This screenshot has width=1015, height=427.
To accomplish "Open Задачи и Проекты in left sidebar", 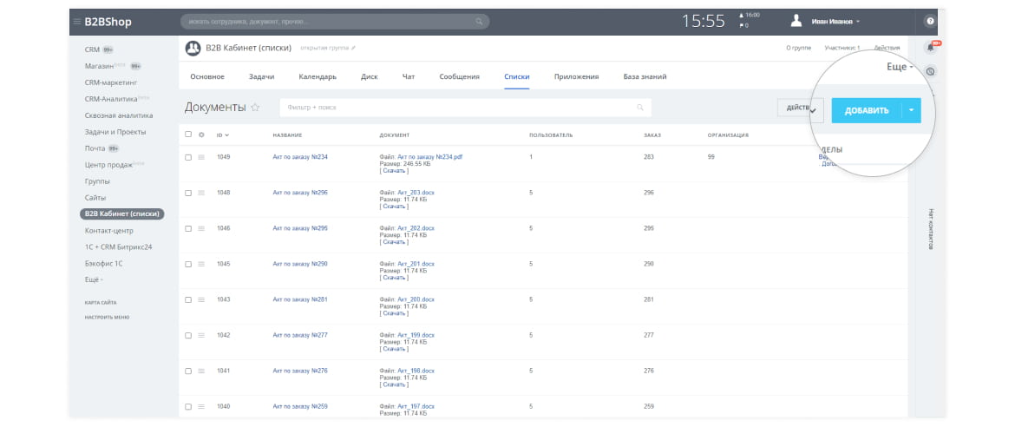I will 115,132.
